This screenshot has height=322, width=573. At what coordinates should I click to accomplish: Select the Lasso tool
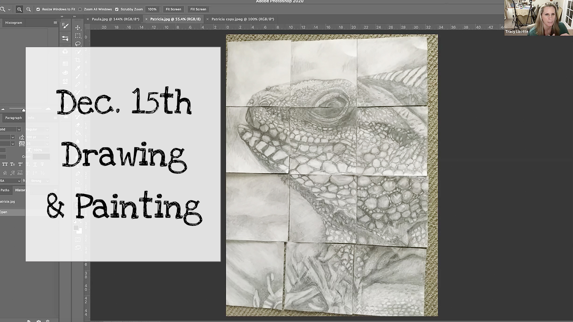pos(78,44)
